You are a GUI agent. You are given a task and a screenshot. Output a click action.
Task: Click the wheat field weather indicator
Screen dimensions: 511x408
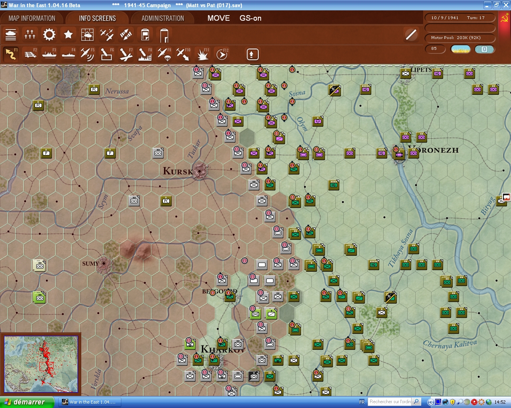pos(460,49)
